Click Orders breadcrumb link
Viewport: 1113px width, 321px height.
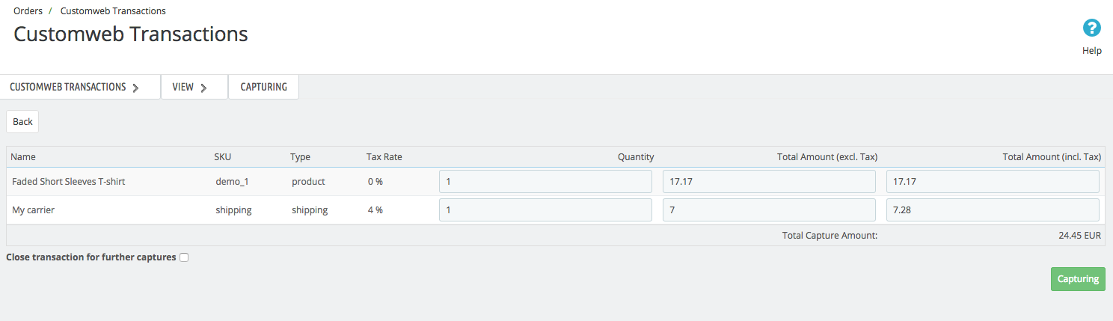coord(28,11)
